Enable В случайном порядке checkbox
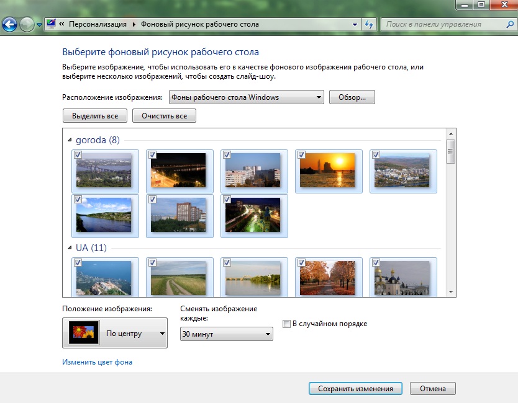The width and height of the screenshot is (518, 403). point(286,324)
